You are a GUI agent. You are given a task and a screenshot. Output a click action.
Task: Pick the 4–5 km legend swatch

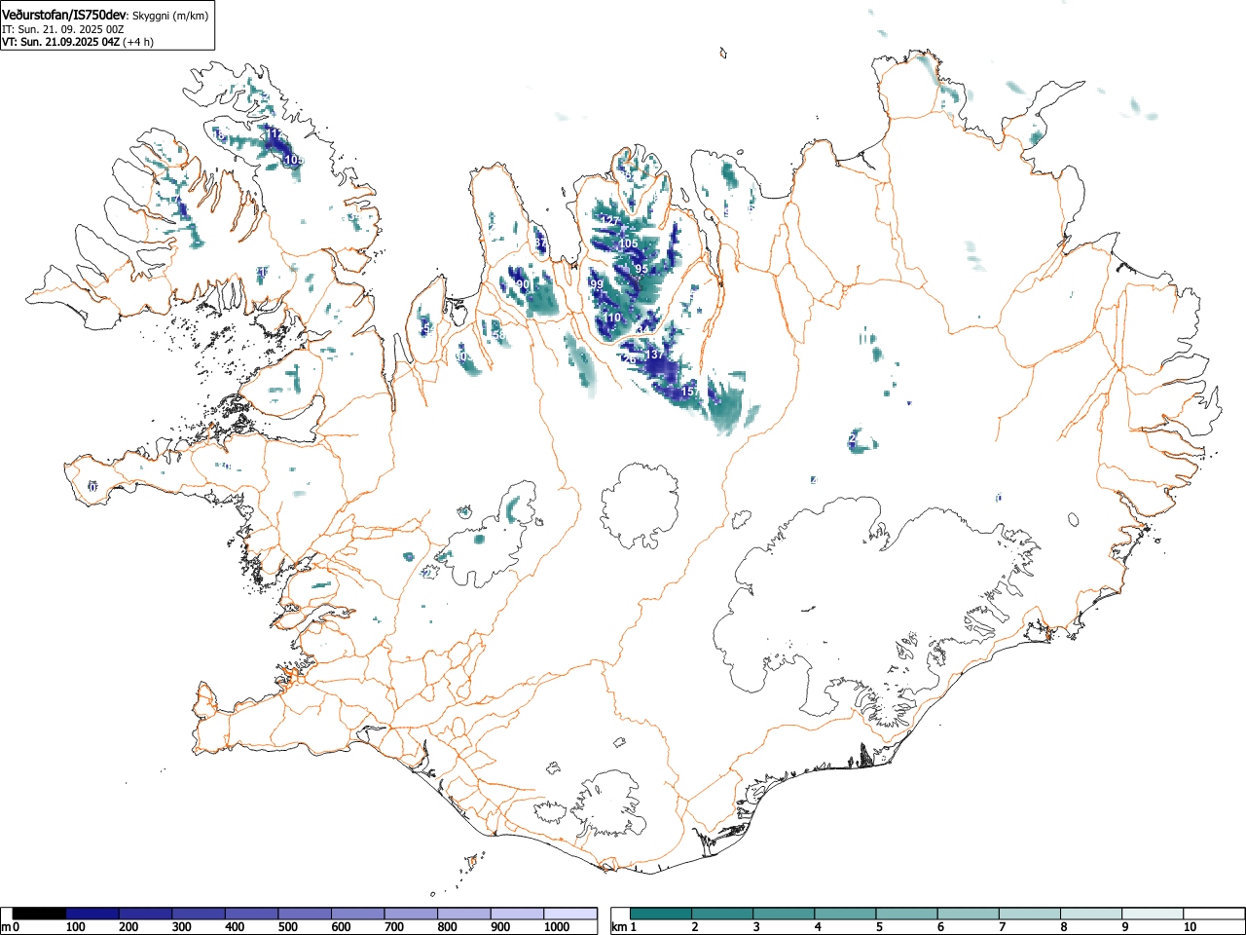[847, 914]
